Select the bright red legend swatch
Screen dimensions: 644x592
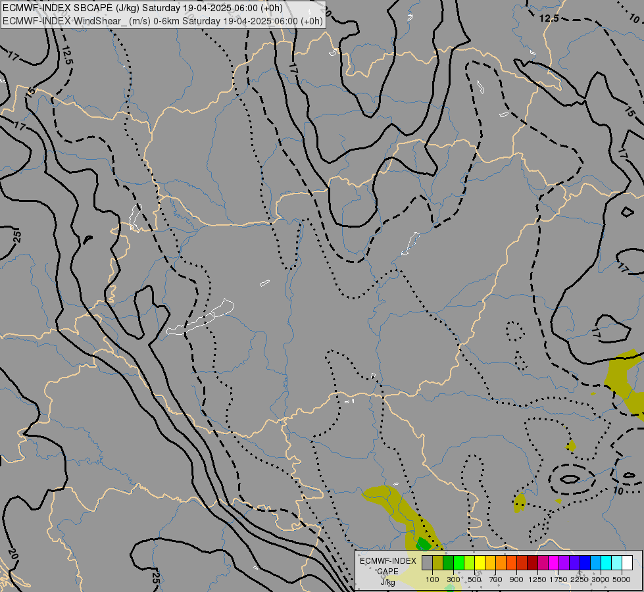coord(522,562)
